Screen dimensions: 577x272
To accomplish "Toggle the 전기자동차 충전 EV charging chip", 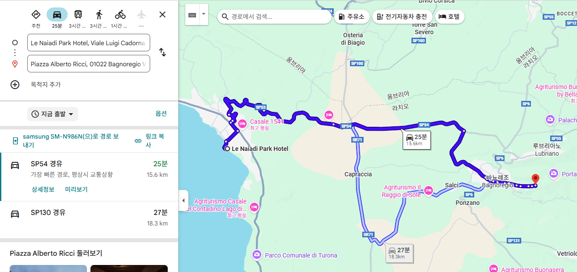I will point(402,17).
